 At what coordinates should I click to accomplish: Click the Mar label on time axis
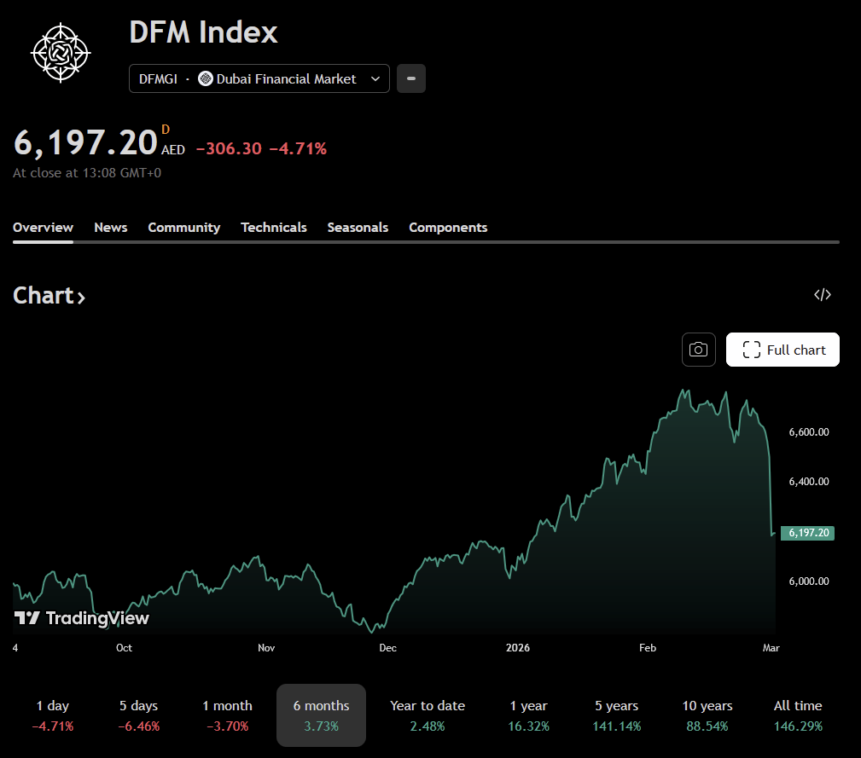tap(771, 648)
